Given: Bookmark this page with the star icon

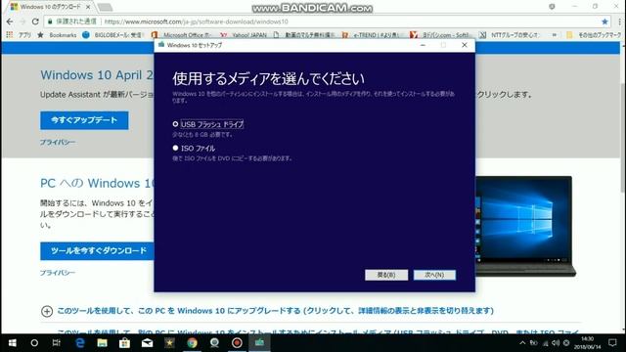Looking at the screenshot, I should point(604,22).
